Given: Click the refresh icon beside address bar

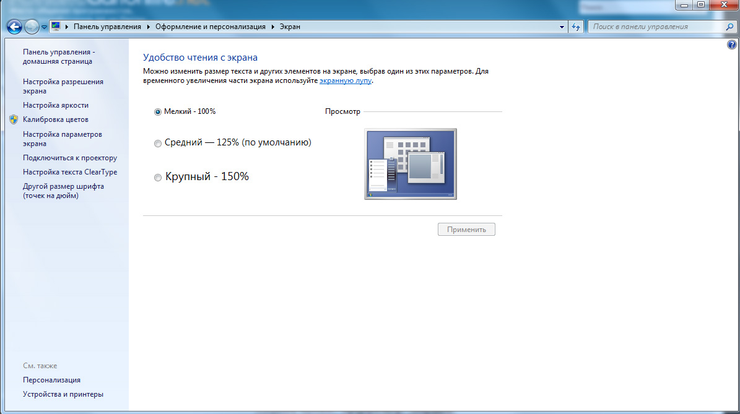Looking at the screenshot, I should click(x=577, y=27).
